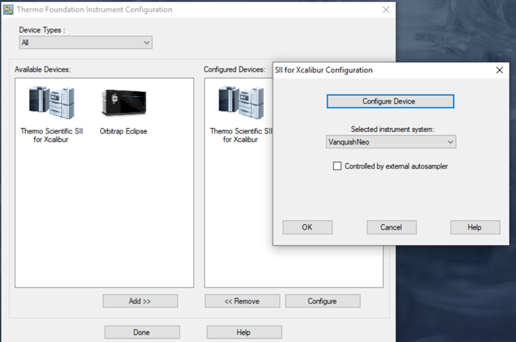
Task: Open the Selected instrument system dropdown
Action: coord(391,142)
